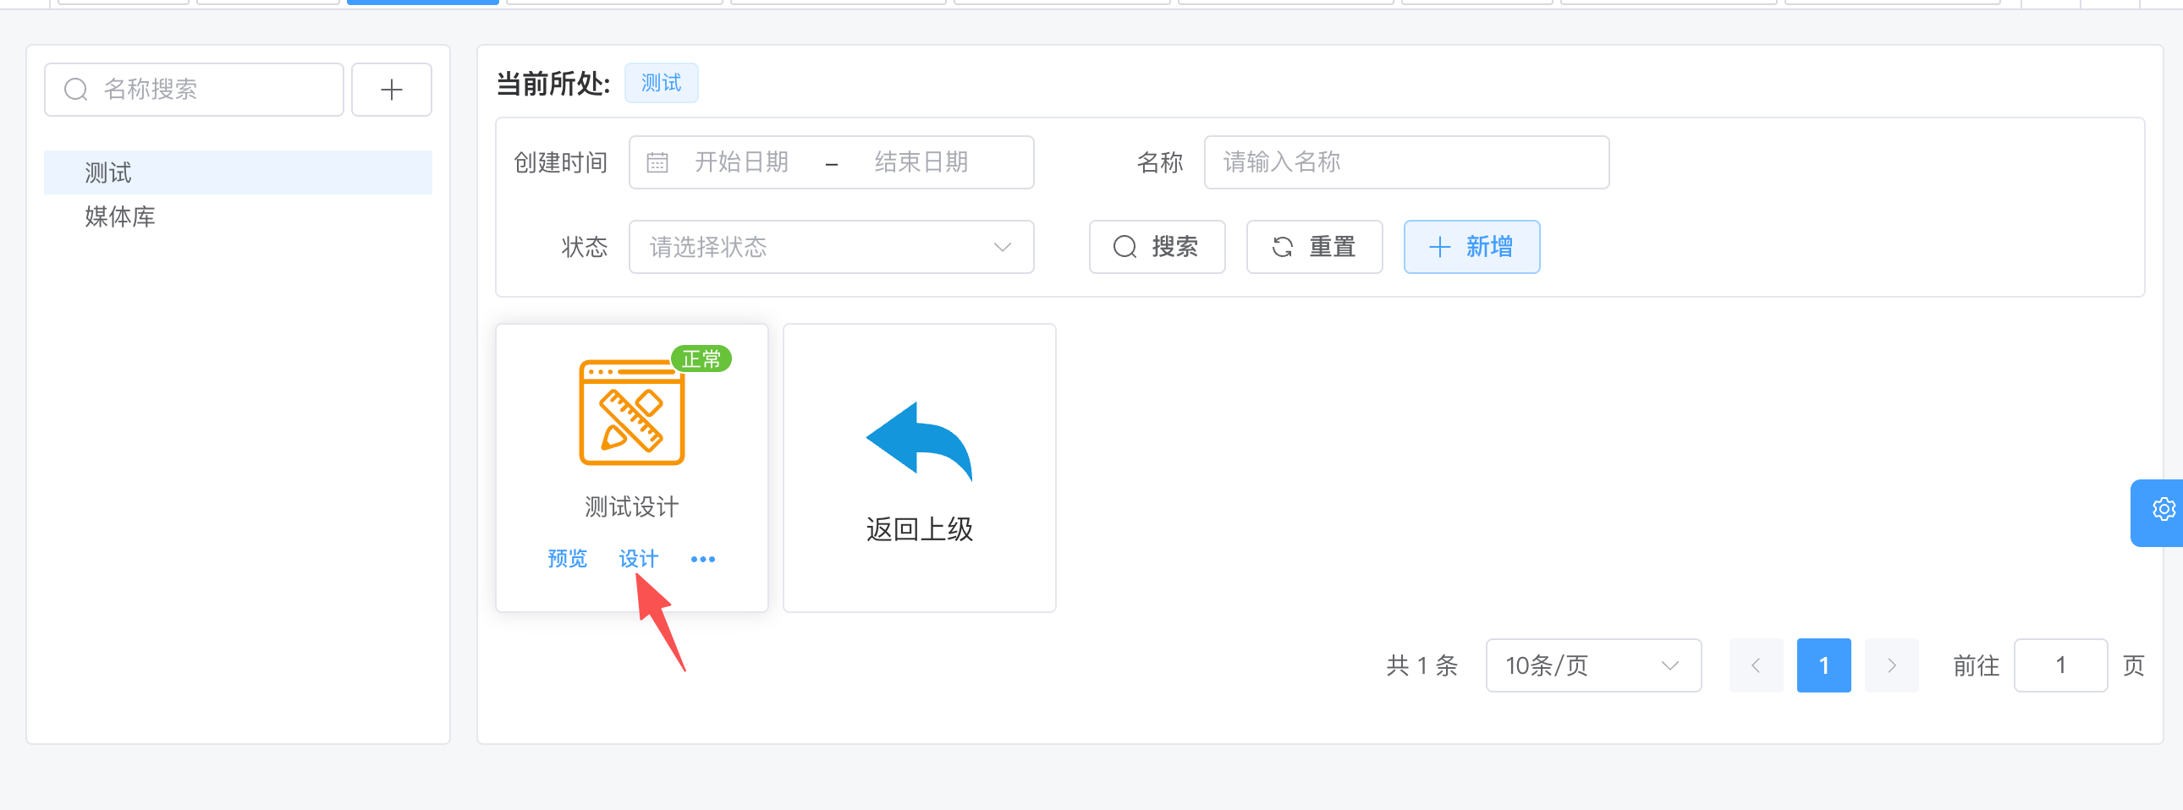Select 测试 in the left tree
The width and height of the screenshot is (2183, 810).
click(108, 173)
